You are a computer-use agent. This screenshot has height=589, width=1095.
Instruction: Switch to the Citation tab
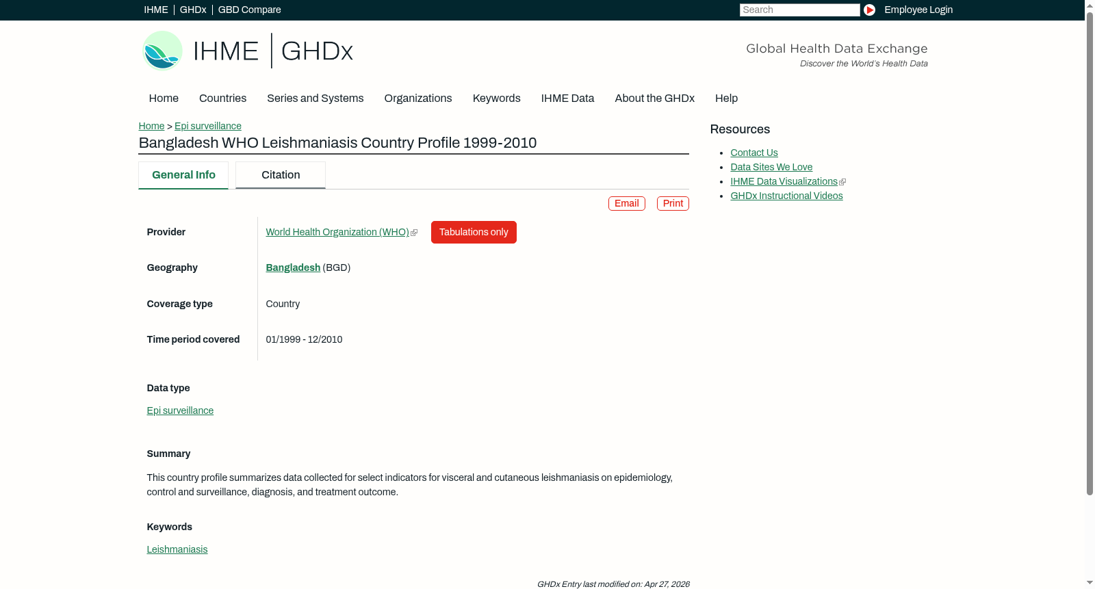coord(281,175)
